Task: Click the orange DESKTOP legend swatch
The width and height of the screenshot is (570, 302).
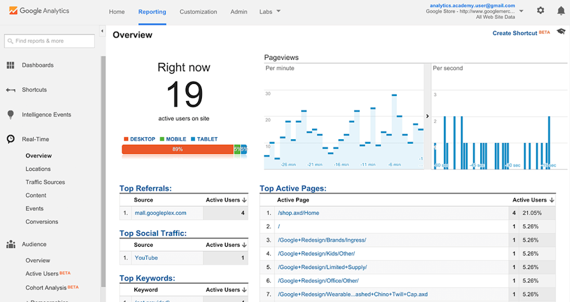Action: pyautogui.click(x=126, y=139)
